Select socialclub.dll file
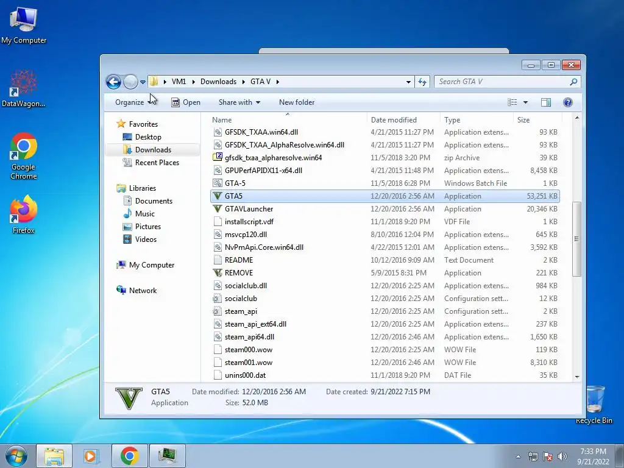Image resolution: width=624 pixels, height=468 pixels. tap(246, 286)
